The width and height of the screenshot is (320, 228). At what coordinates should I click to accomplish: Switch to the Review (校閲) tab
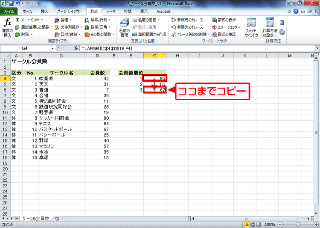pyautogui.click(x=128, y=12)
